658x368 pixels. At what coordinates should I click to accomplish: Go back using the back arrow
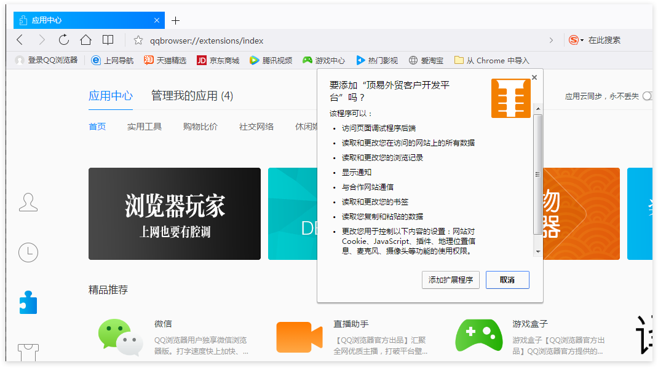tap(20, 40)
